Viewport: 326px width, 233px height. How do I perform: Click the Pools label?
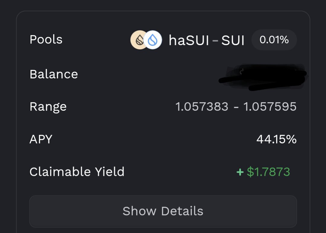click(46, 40)
